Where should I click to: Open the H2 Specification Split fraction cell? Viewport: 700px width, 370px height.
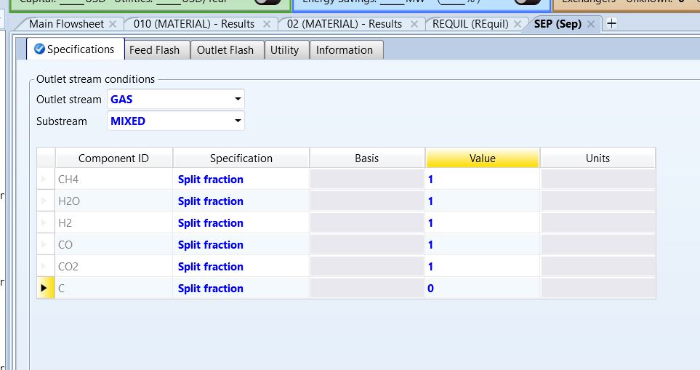tap(241, 223)
